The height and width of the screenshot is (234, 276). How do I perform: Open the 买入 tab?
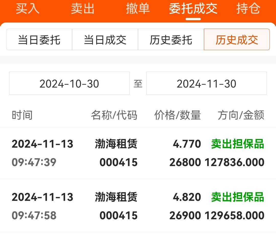coord(27,9)
